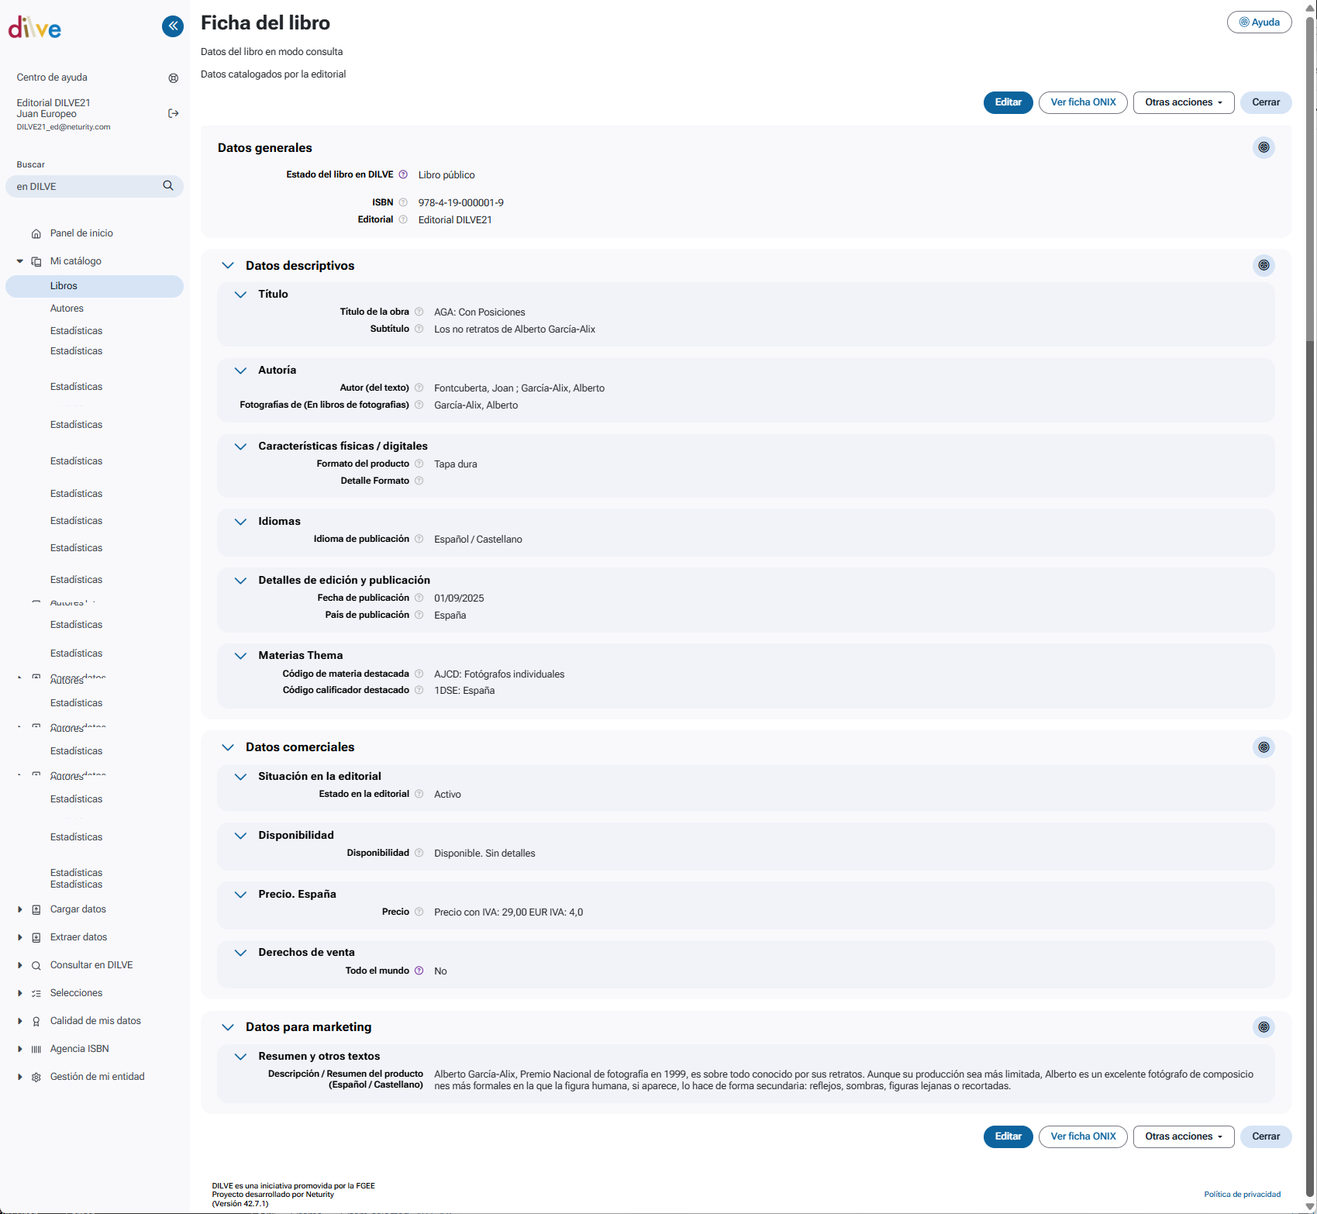This screenshot has height=1214, width=1317.
Task: Collapse the Datos descriptivos section
Action: click(x=228, y=266)
